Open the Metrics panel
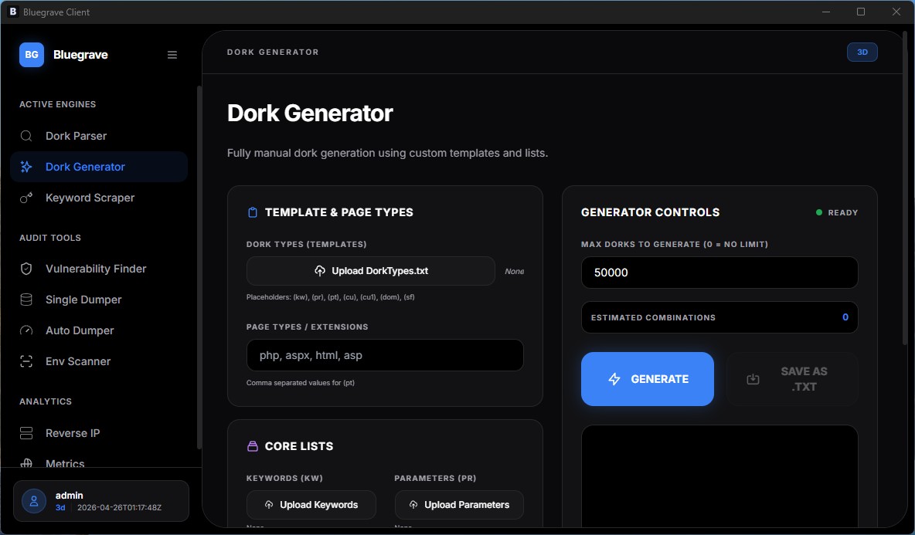The width and height of the screenshot is (915, 535). coord(64,462)
